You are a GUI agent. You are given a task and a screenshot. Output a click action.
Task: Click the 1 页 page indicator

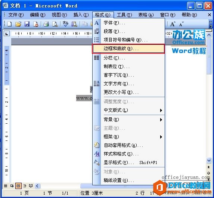[x=24, y=193]
